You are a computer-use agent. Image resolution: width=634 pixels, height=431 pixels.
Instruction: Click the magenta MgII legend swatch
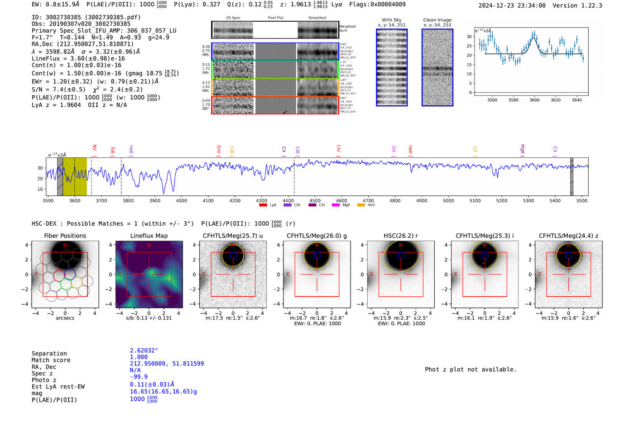pos(336,205)
